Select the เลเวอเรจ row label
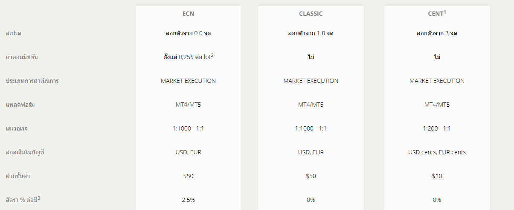Viewport: 514px width, 210px height. tap(17, 128)
